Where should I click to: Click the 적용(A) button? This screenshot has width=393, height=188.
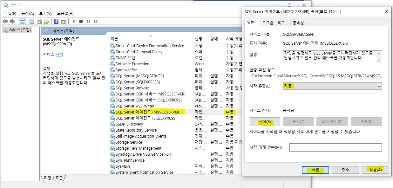coord(375,170)
